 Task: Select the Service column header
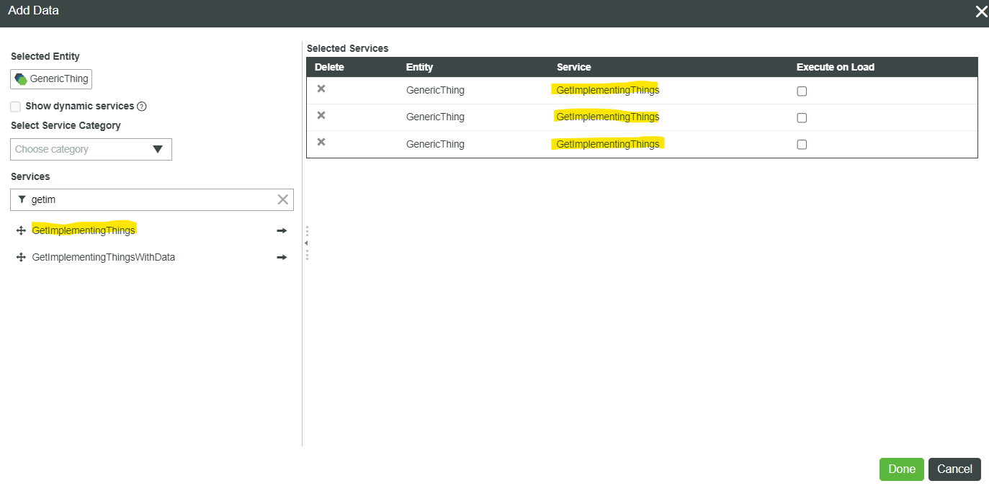click(573, 66)
